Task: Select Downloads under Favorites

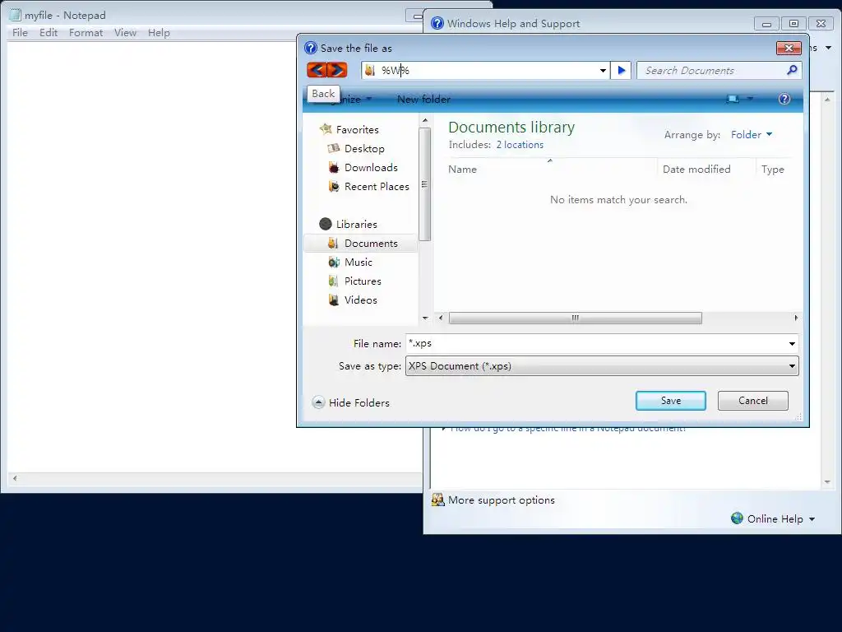Action: point(371,167)
